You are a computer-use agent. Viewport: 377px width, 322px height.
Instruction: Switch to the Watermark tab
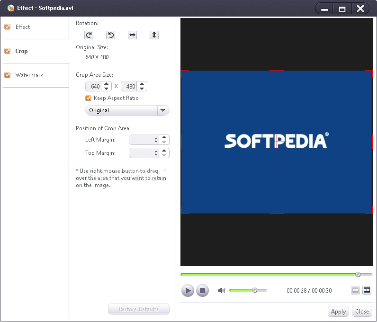pyautogui.click(x=36, y=75)
